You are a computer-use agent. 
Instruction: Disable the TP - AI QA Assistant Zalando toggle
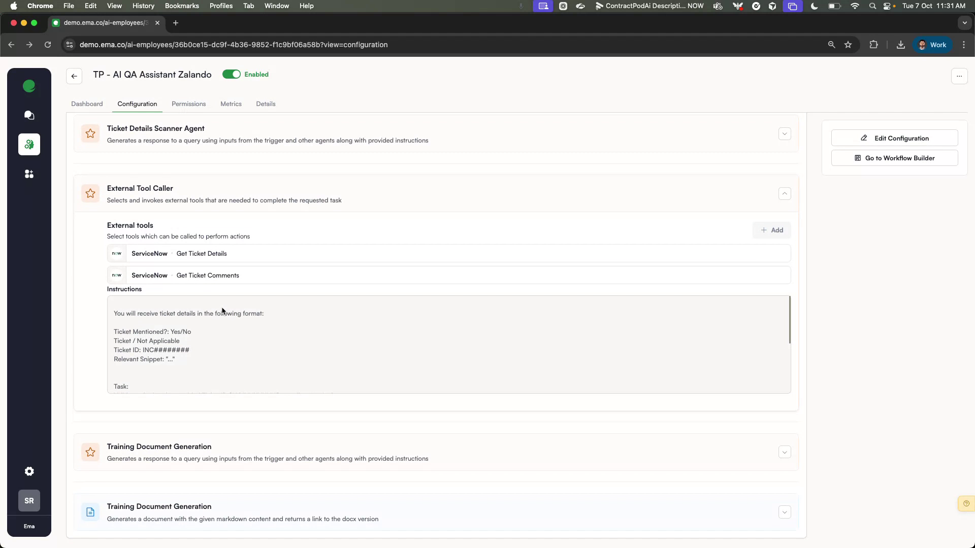coord(232,74)
